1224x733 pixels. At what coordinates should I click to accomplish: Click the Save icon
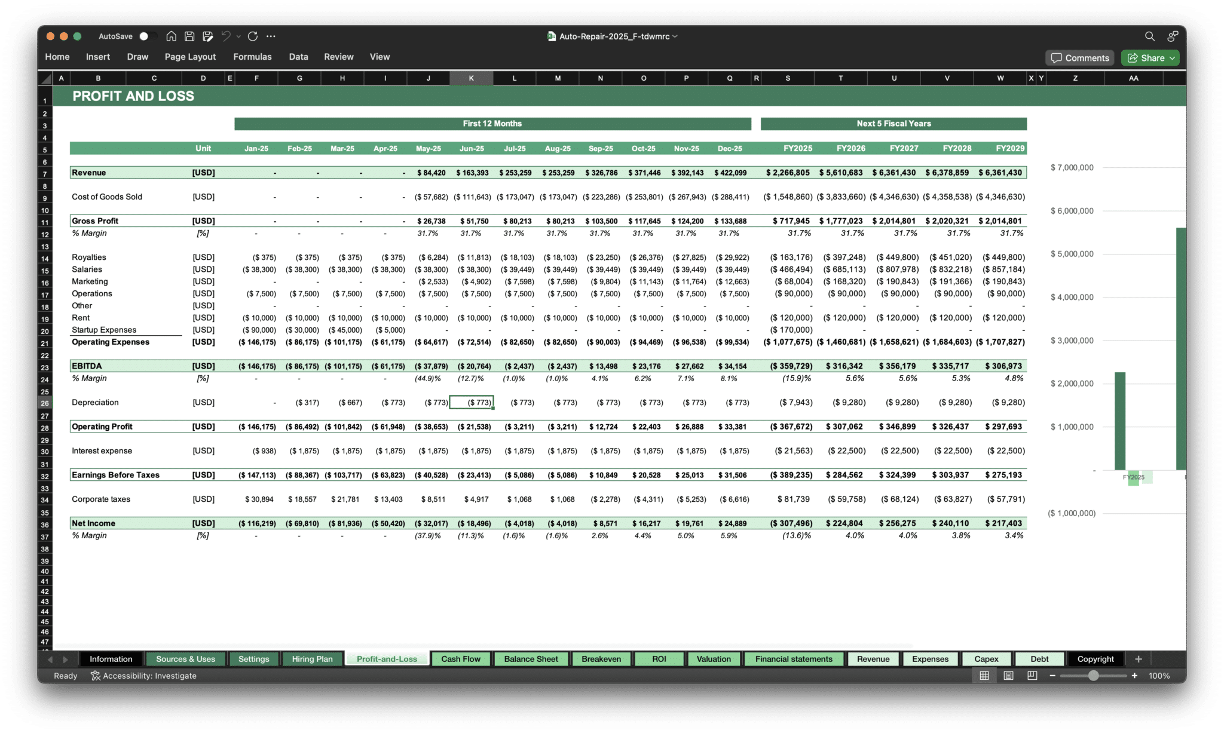coord(189,36)
